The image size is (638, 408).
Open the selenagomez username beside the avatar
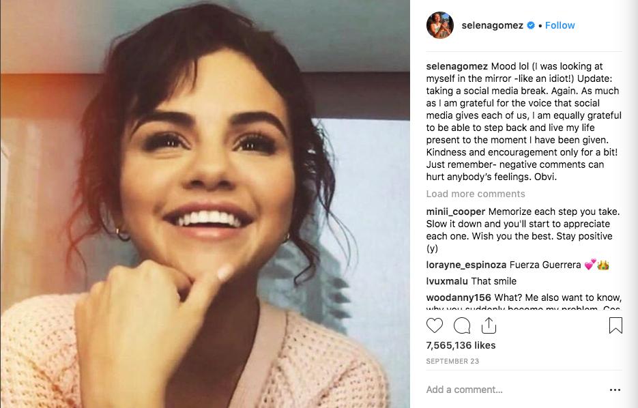[492, 25]
